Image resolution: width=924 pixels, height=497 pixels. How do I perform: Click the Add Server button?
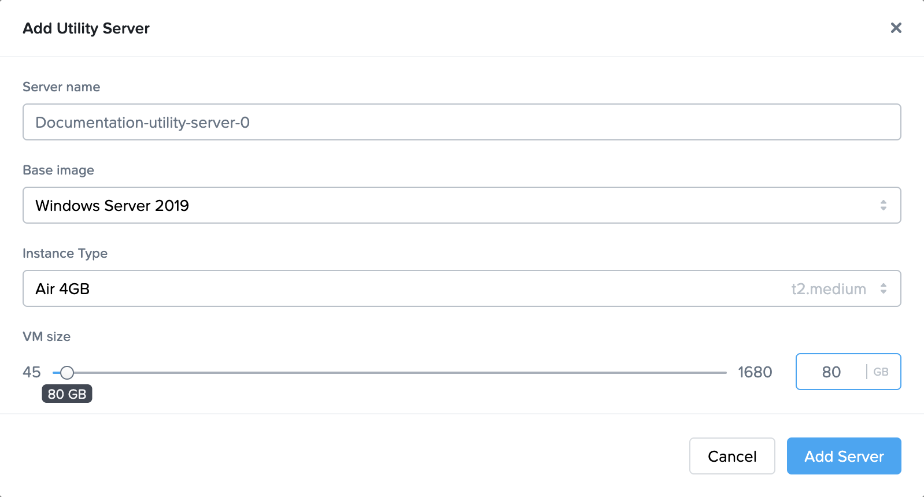pos(844,456)
